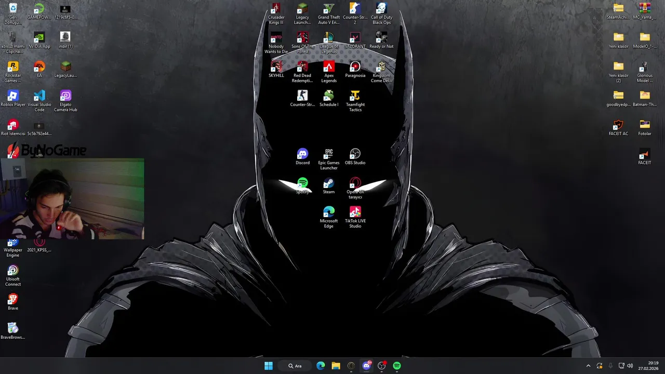Select the EA app desktop icon
Screen dimensions: 665x374
pos(39,70)
